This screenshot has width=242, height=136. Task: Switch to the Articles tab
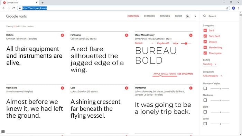point(165,16)
